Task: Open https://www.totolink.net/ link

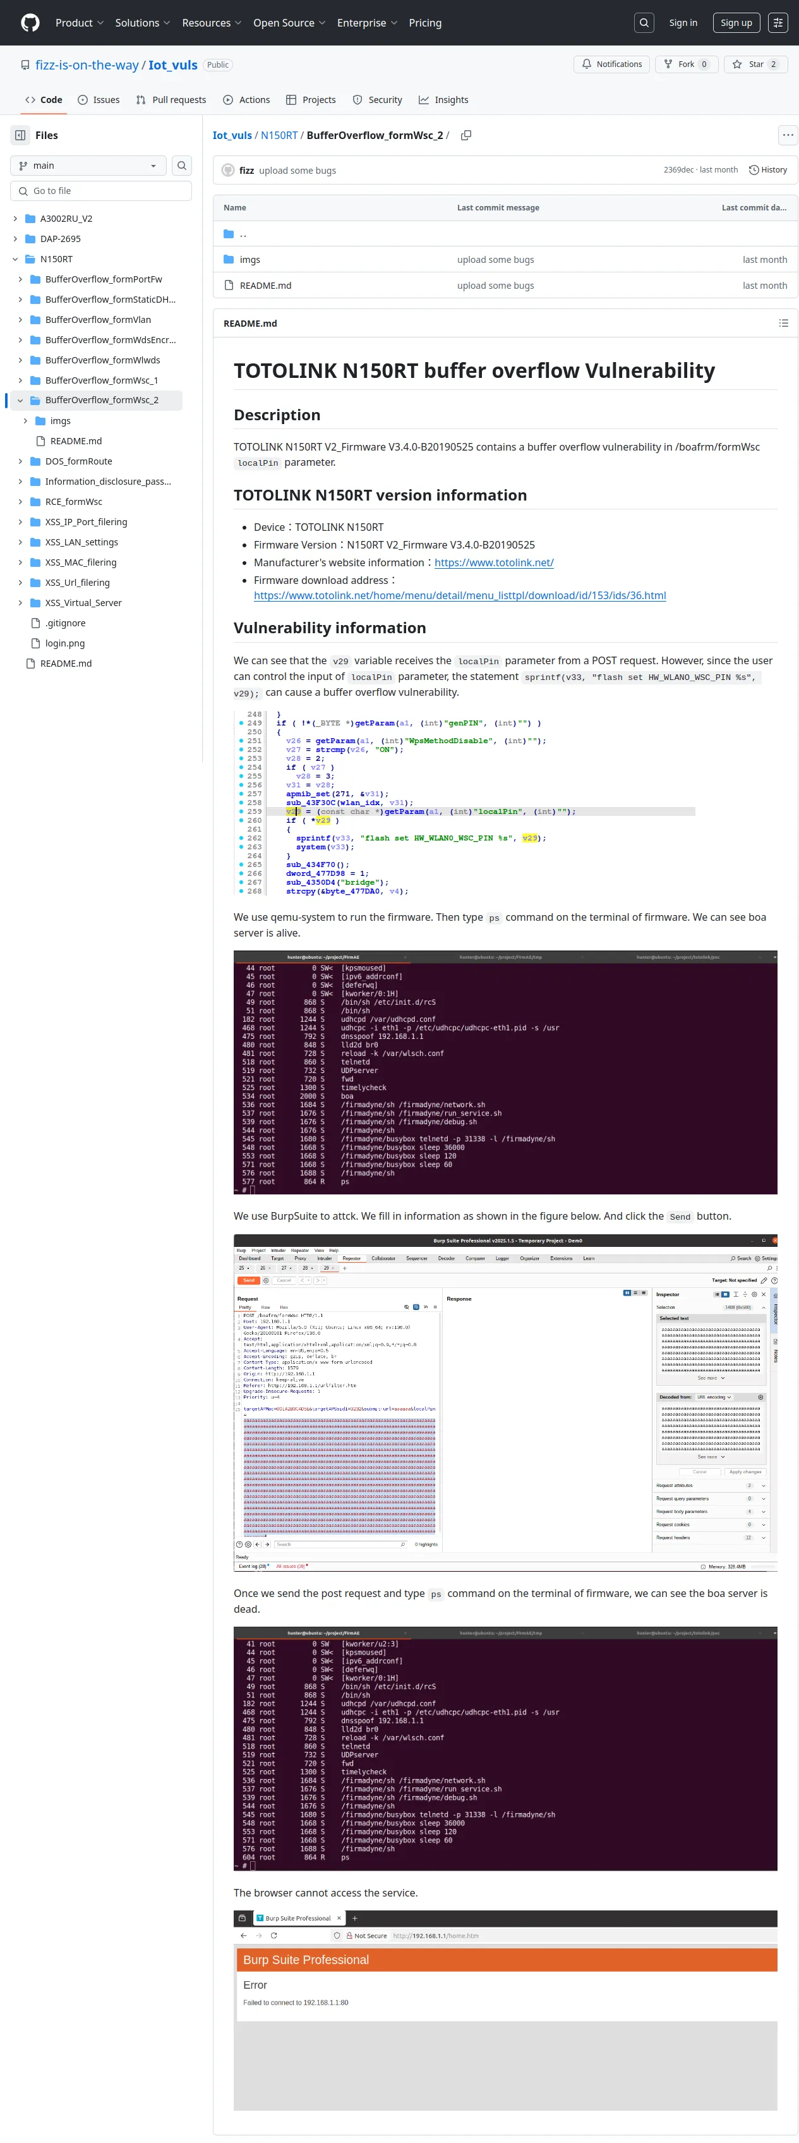Action: (494, 562)
